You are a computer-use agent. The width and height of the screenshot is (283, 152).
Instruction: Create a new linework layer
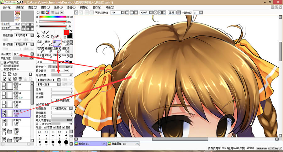click(x=10, y=74)
